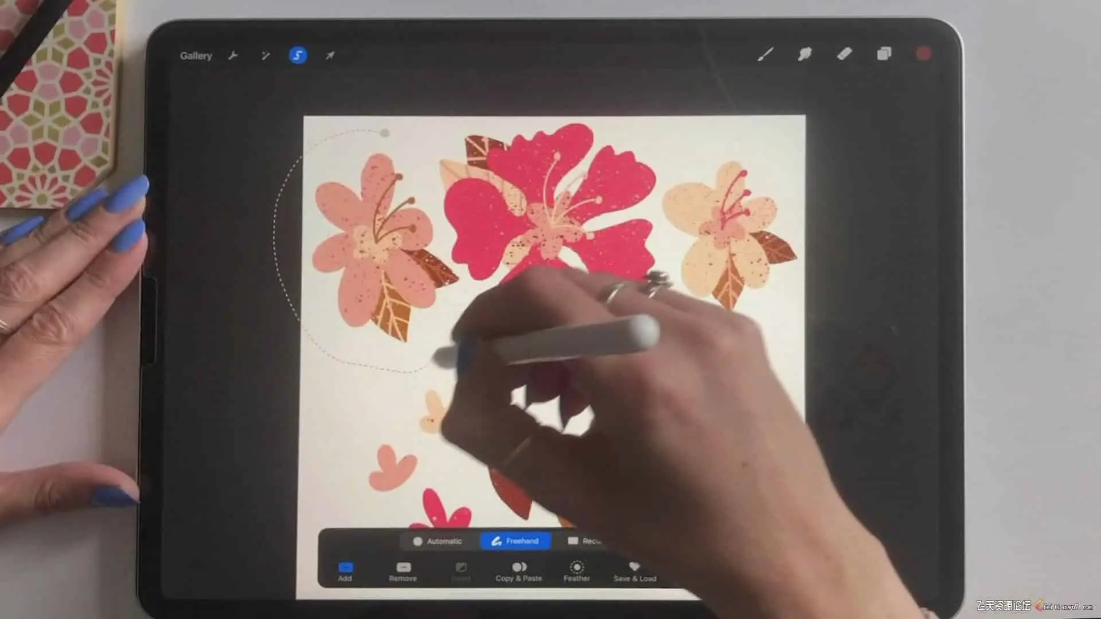
Task: Enable Add to selection
Action: coord(345,571)
